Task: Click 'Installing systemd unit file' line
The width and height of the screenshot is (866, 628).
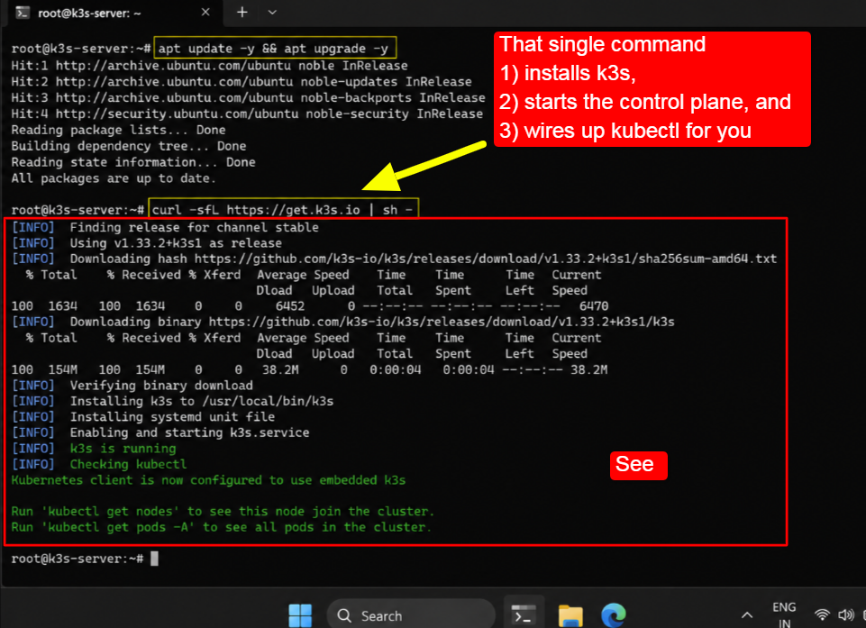Action: pos(143,416)
